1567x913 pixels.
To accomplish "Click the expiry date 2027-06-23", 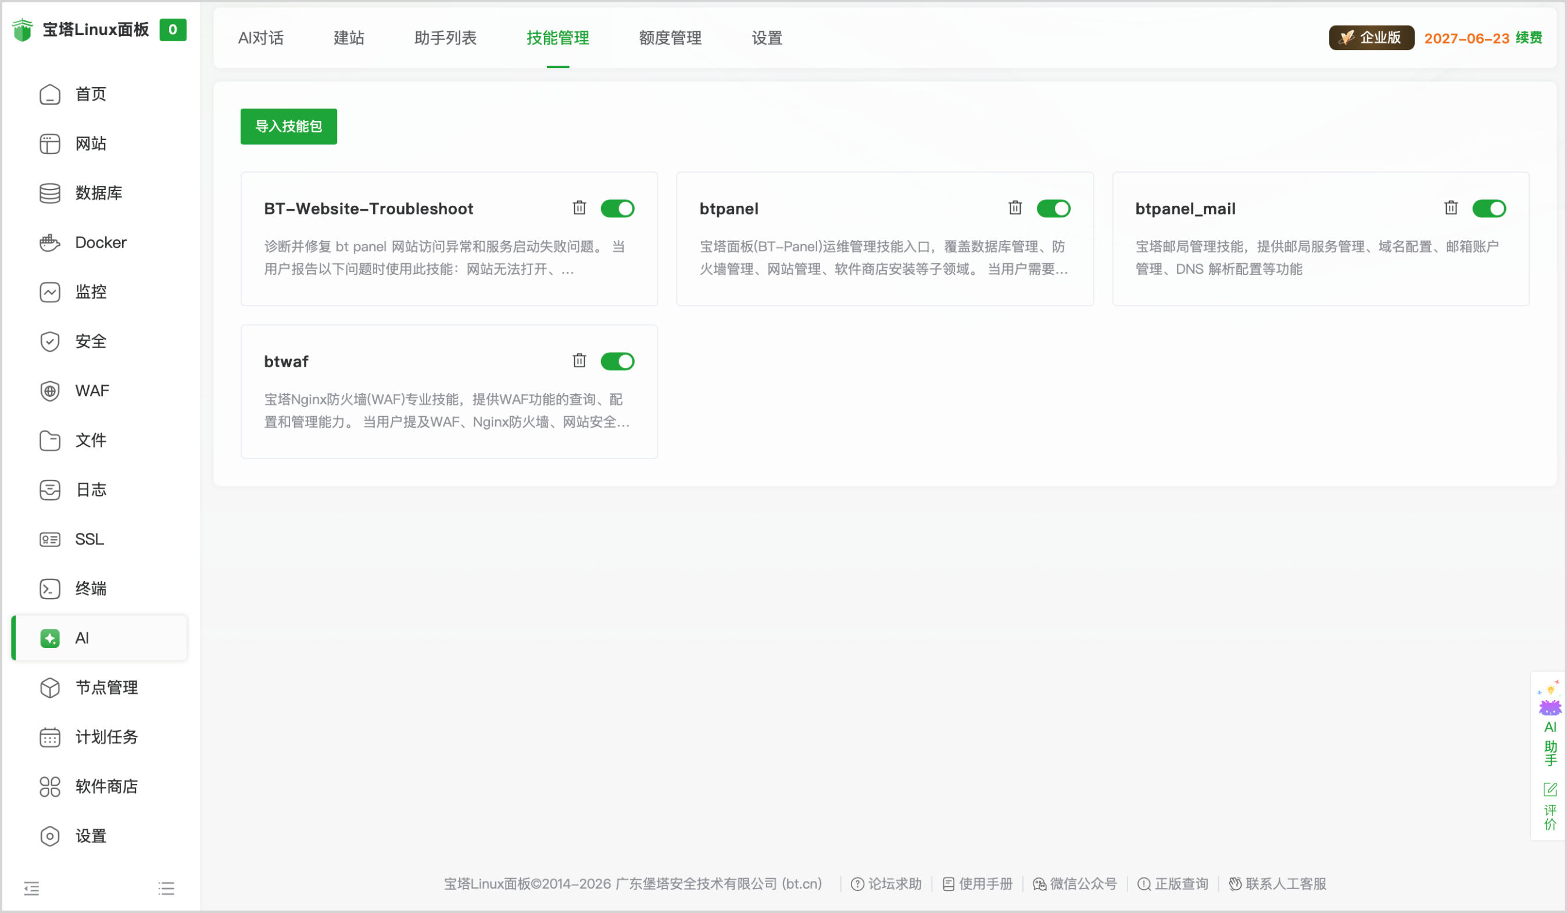I will coord(1467,38).
